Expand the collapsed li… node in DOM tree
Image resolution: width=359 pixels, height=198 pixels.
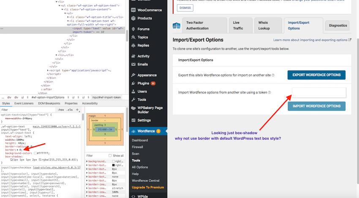click(57, 55)
